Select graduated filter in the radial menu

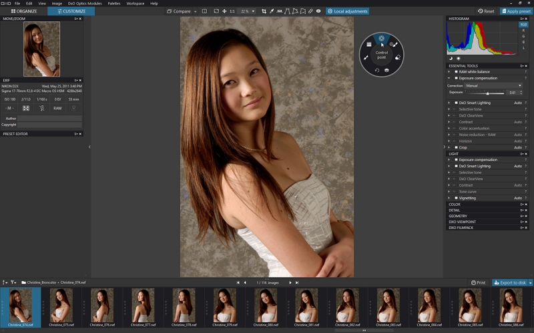pyautogui.click(x=369, y=44)
